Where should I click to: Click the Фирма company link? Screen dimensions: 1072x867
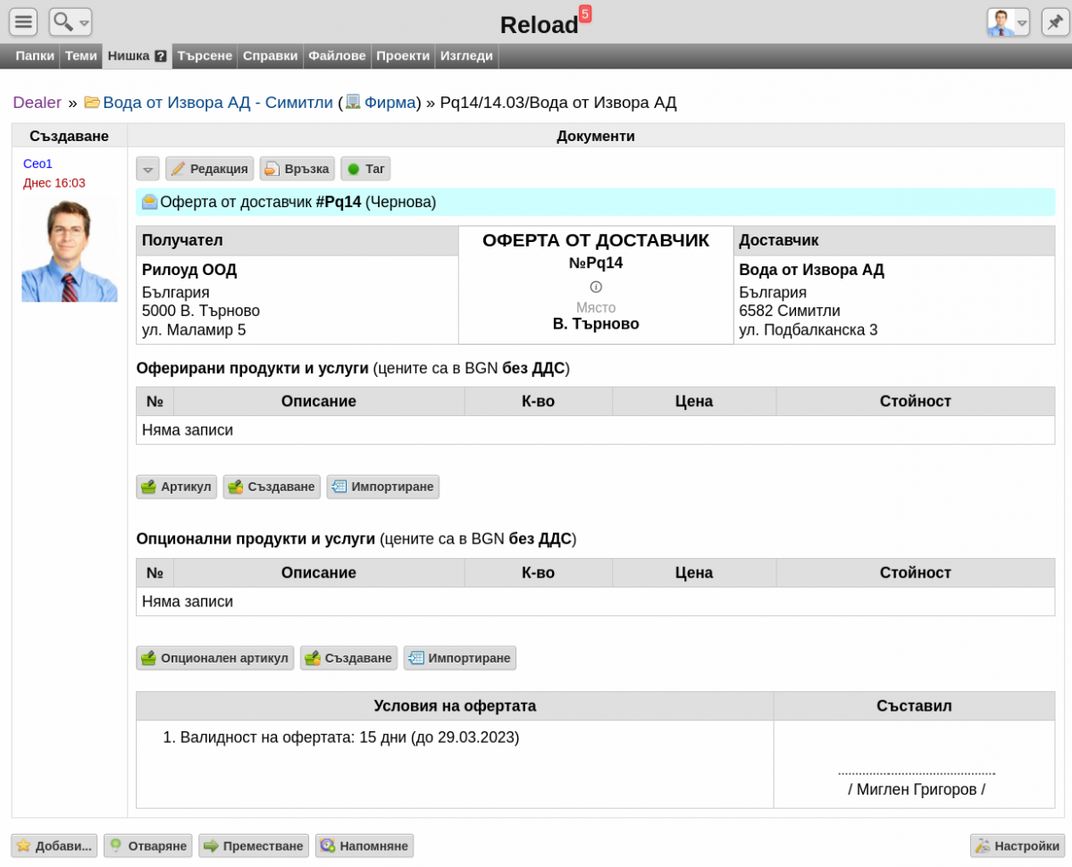coord(389,103)
